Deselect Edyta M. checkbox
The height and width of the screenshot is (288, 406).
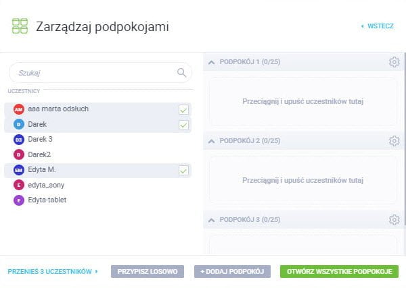(183, 171)
